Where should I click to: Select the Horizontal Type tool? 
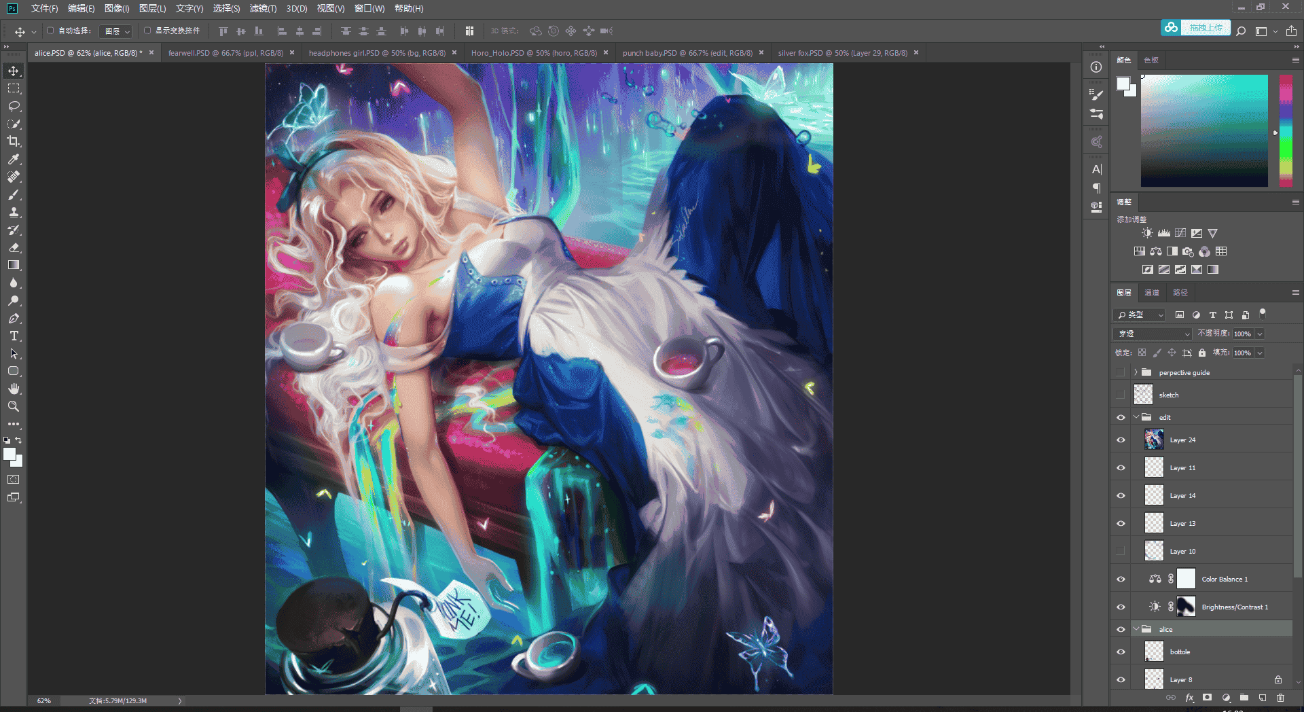[x=14, y=336]
